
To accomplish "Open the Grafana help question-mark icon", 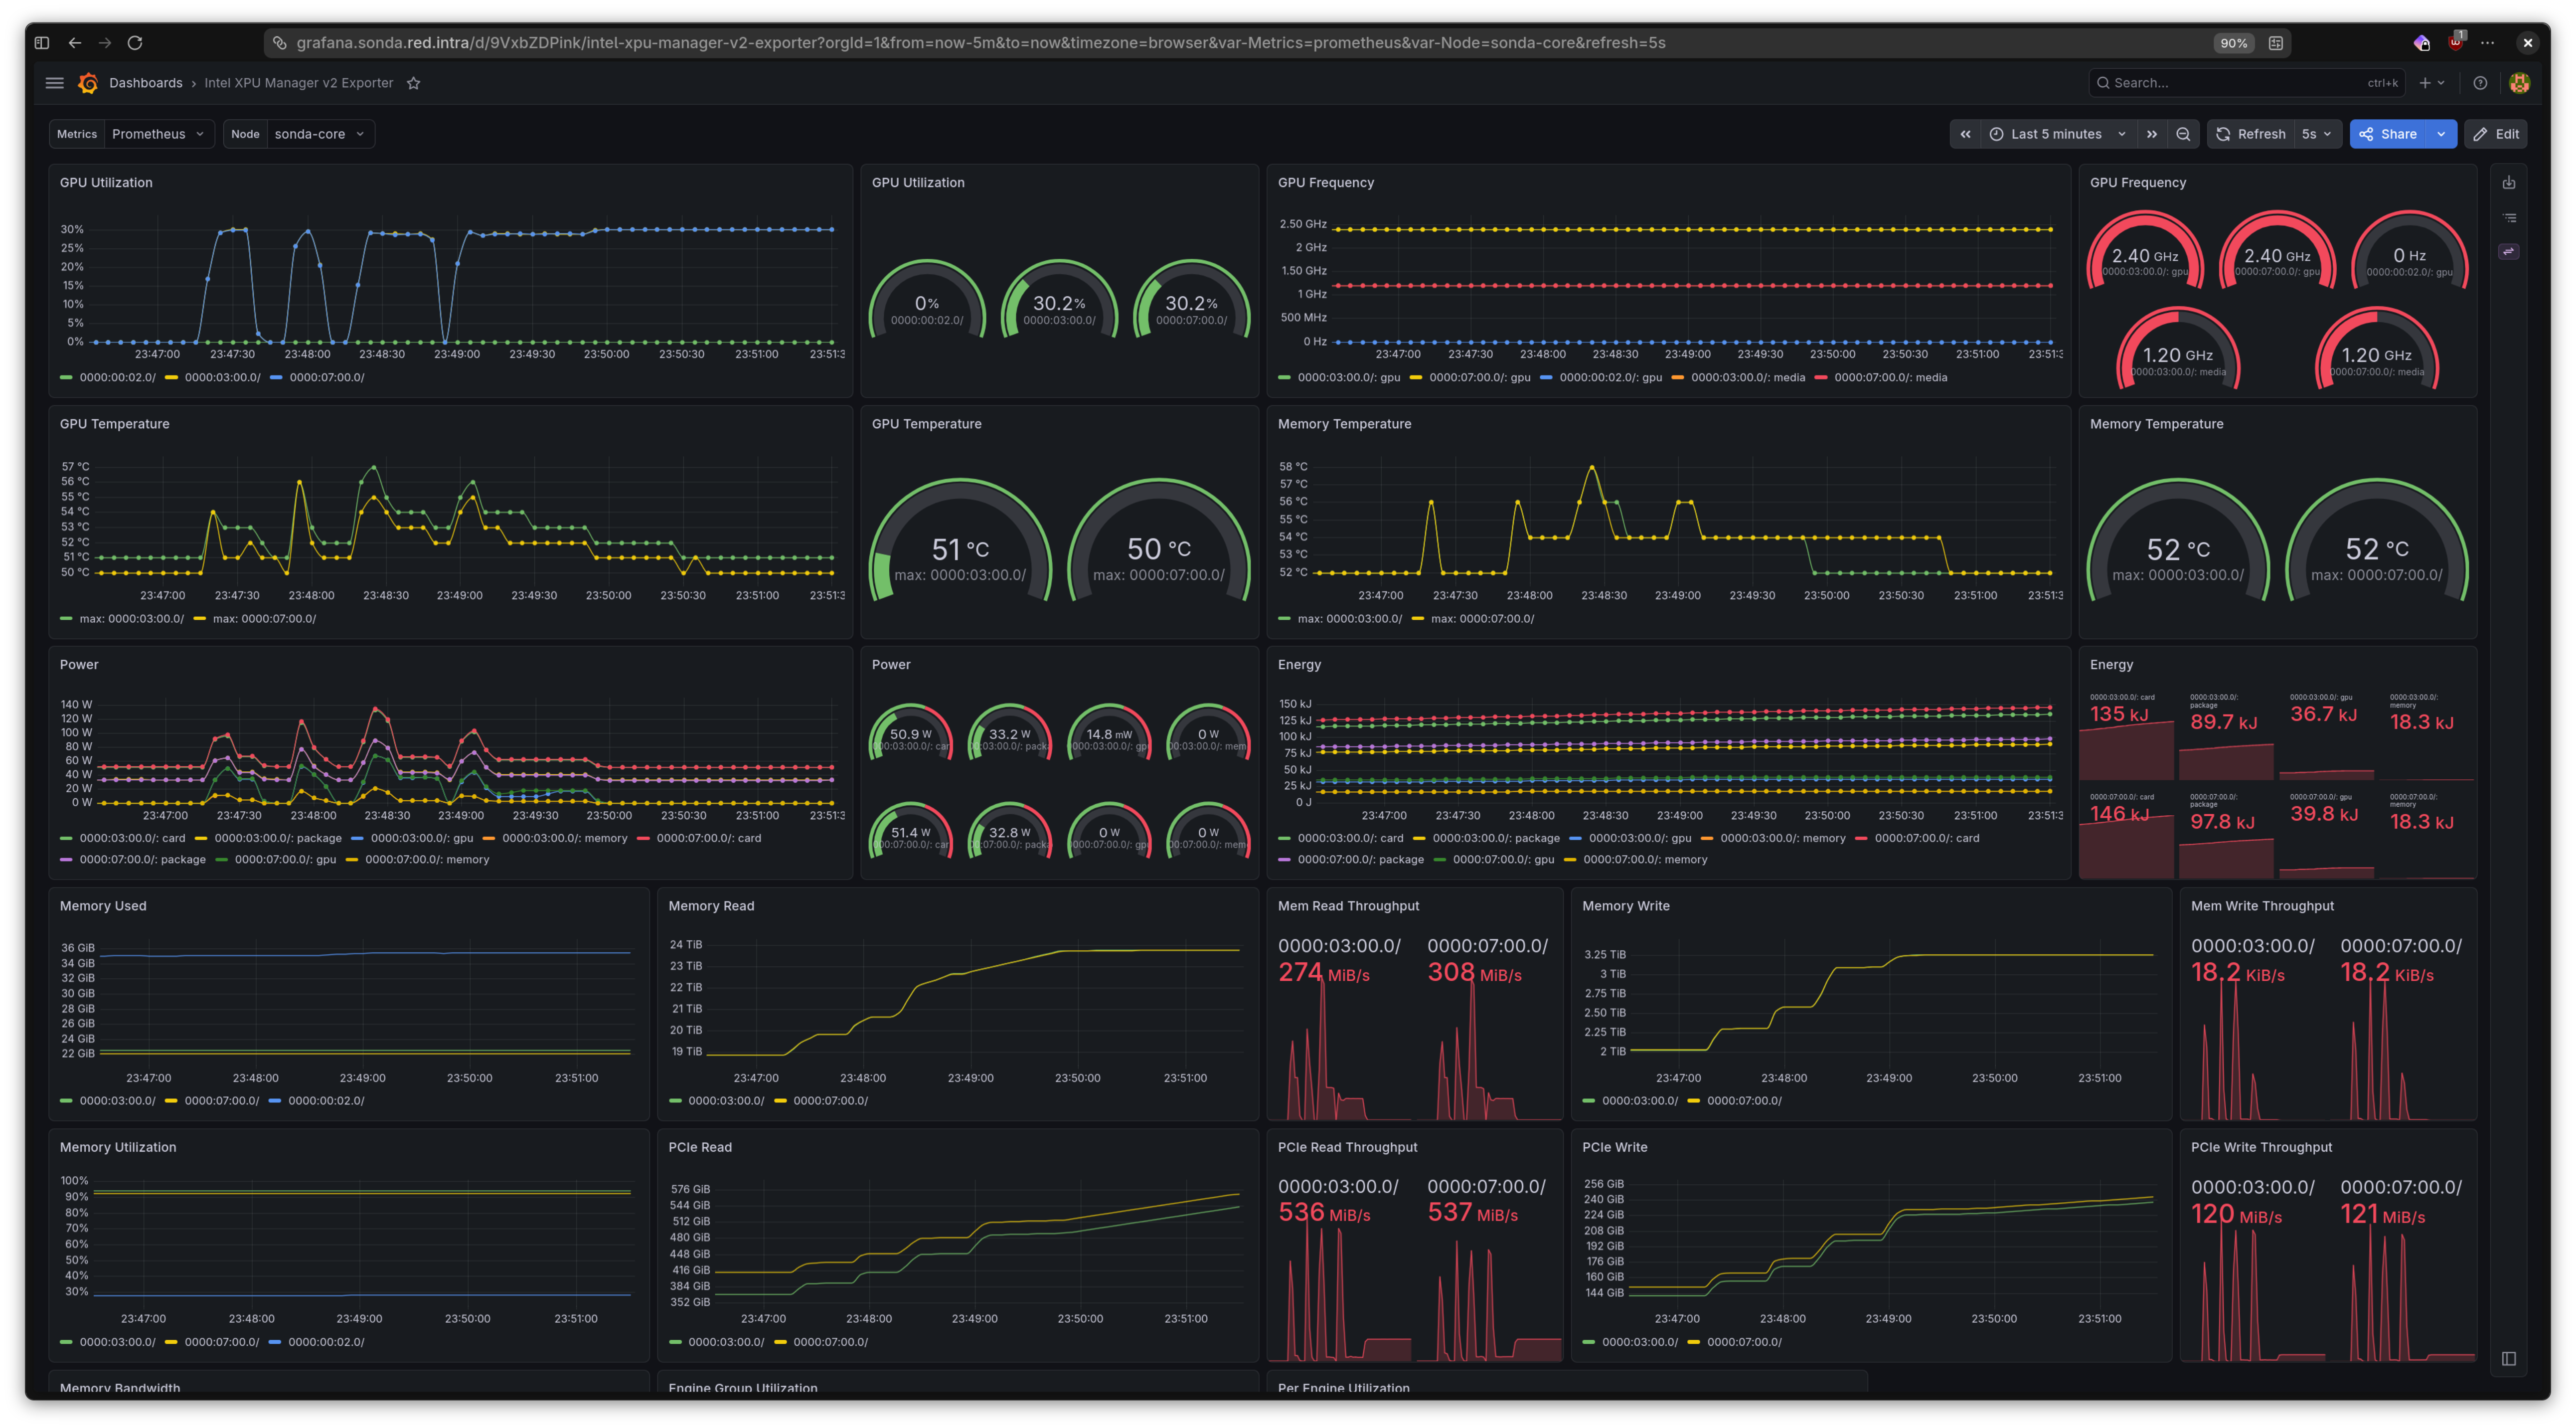I will [x=2480, y=83].
